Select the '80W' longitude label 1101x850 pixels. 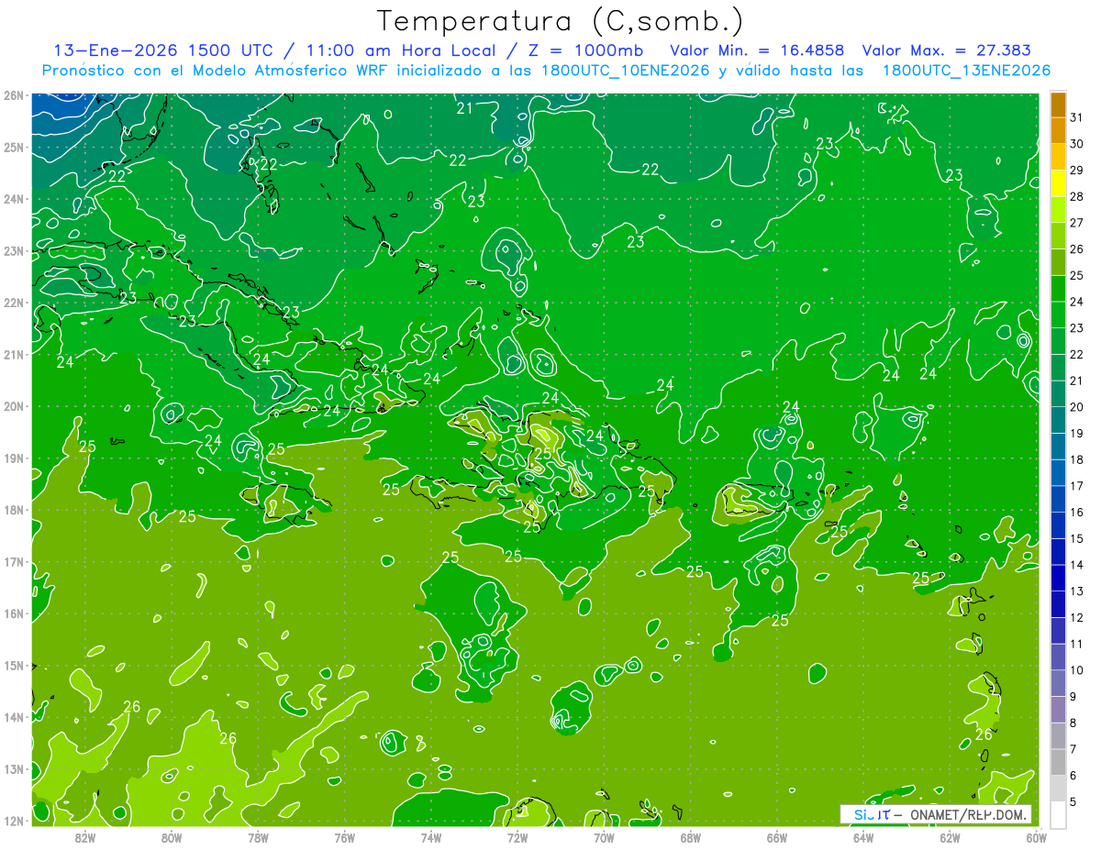point(172,837)
